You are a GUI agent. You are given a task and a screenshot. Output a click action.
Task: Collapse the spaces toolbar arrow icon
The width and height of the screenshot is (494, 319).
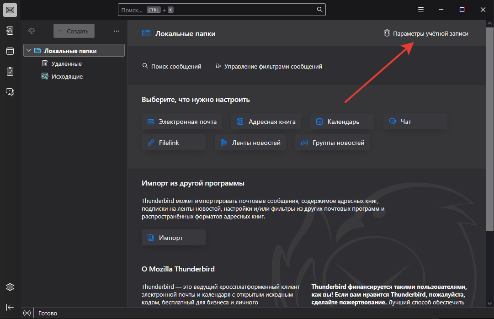click(10, 308)
